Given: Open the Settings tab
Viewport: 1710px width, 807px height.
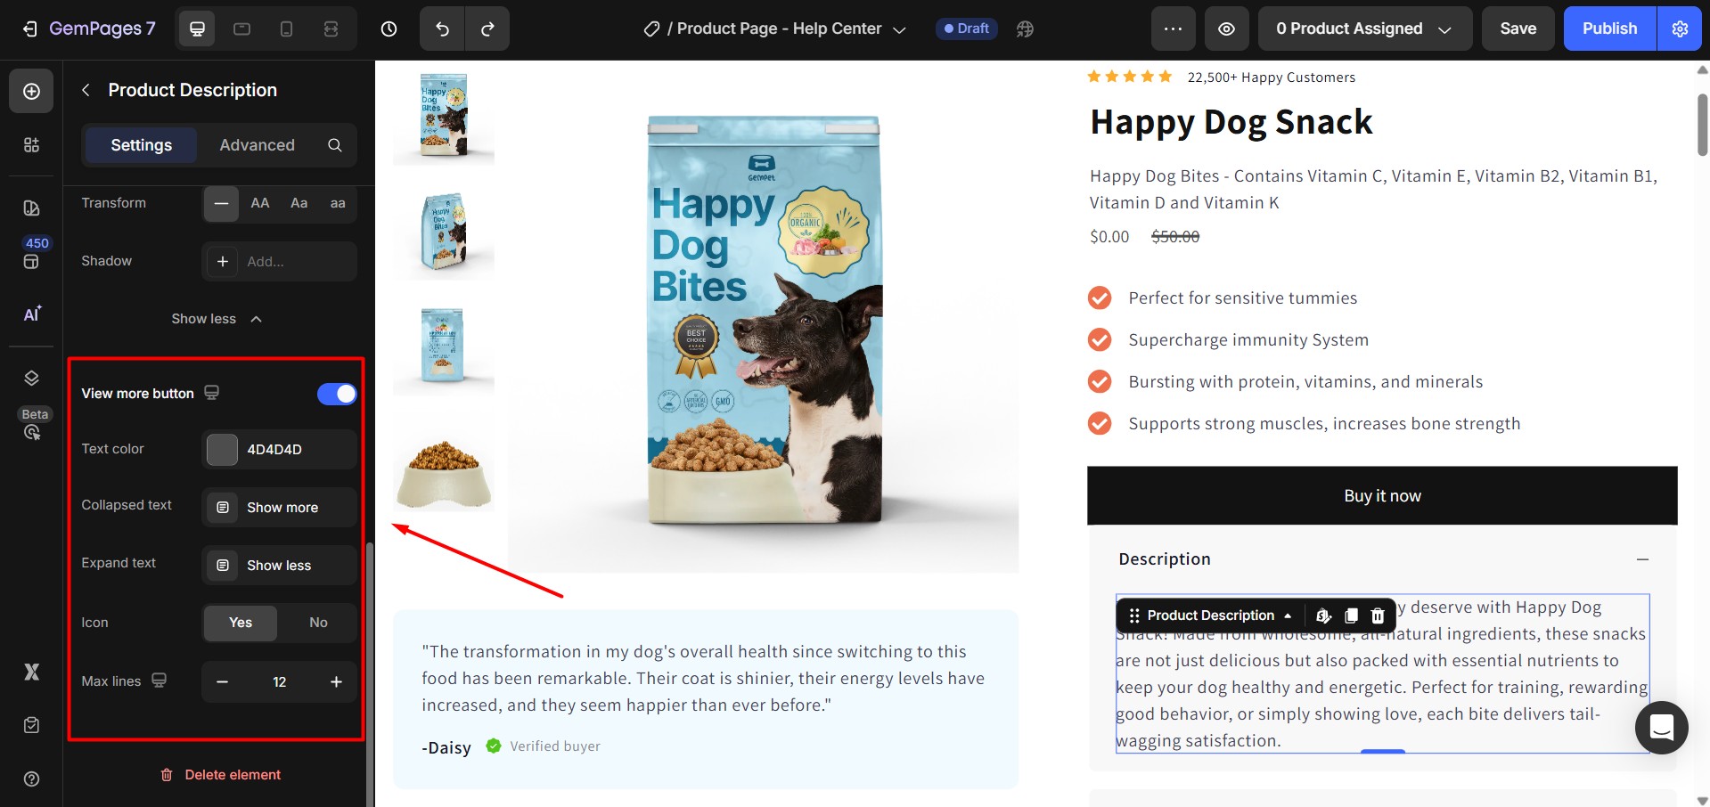Looking at the screenshot, I should point(140,144).
